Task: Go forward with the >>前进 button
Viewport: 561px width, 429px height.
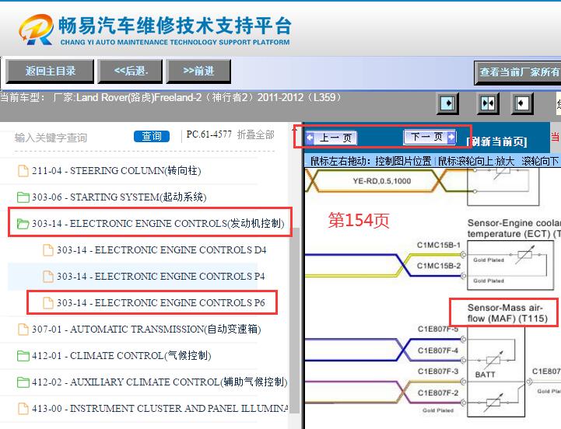Action: point(198,71)
